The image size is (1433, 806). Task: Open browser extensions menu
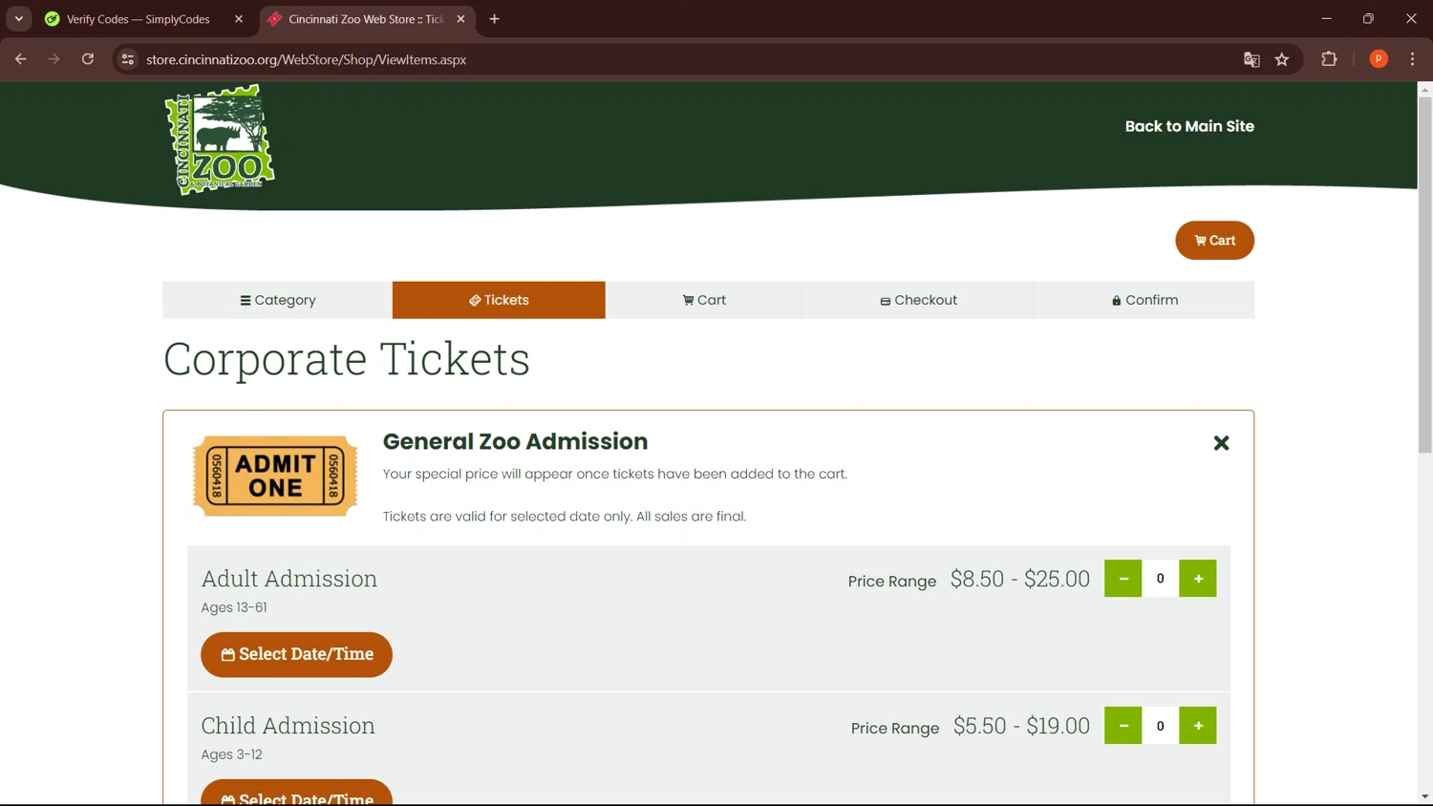pyautogui.click(x=1329, y=59)
